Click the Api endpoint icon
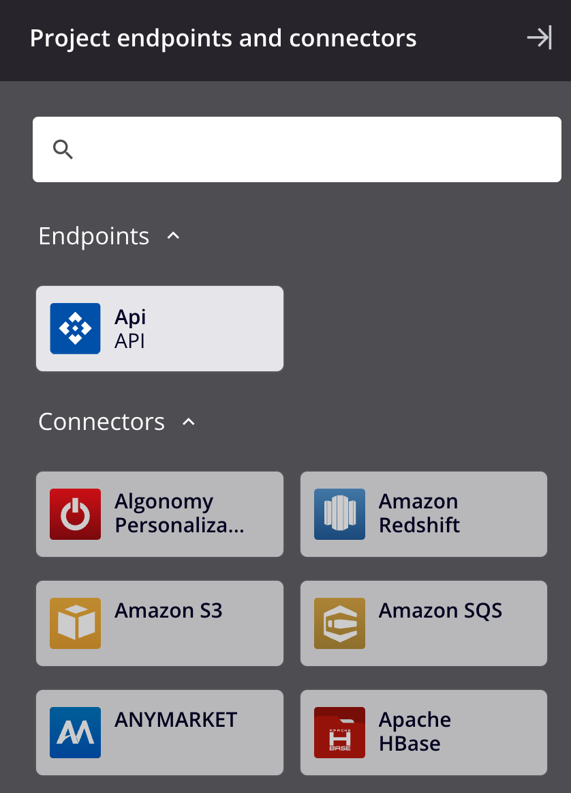The height and width of the screenshot is (793, 571). click(75, 328)
